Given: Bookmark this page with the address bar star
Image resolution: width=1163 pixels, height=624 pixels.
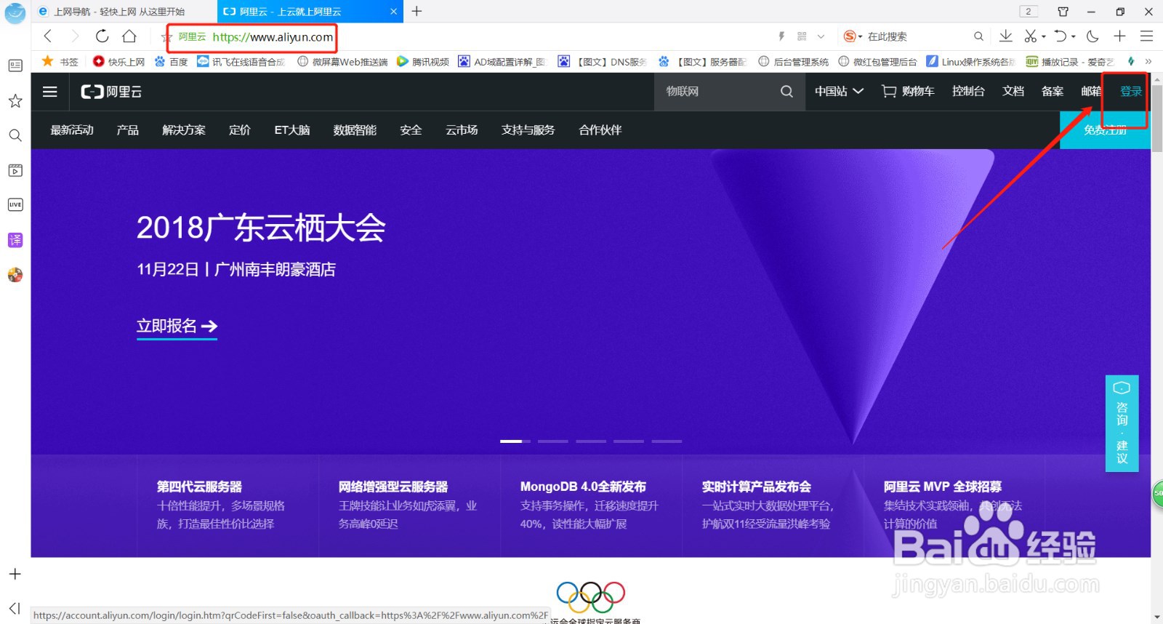Looking at the screenshot, I should 166,37.
